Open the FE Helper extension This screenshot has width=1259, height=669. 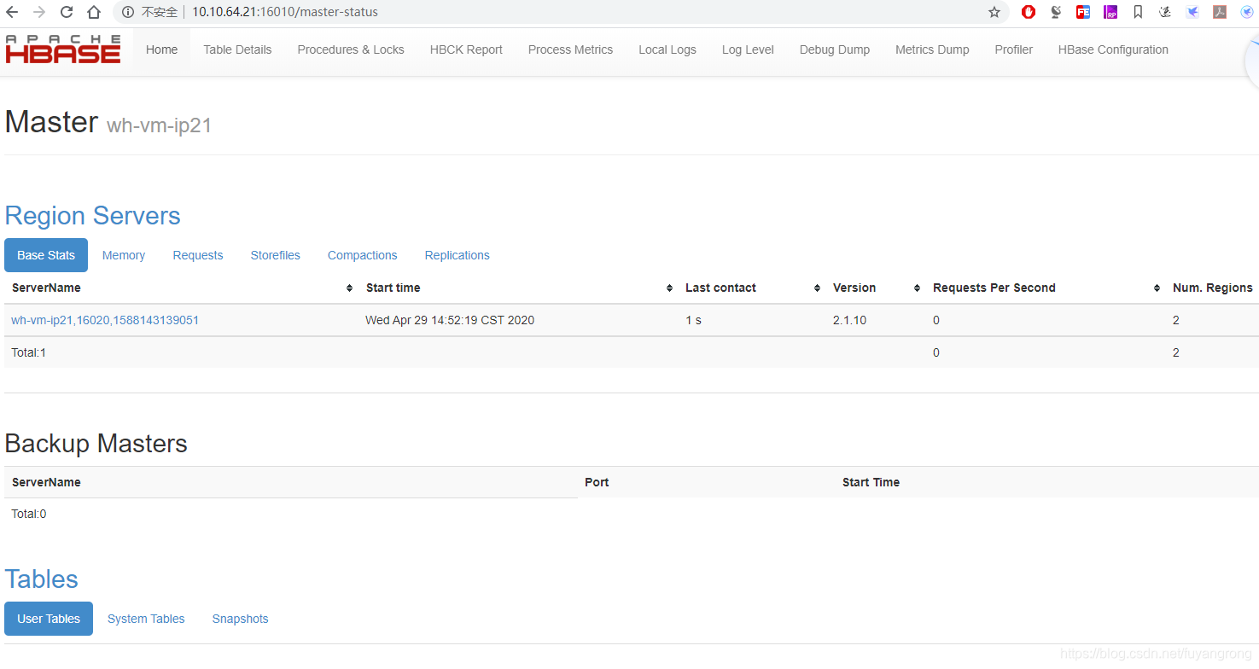(1083, 12)
